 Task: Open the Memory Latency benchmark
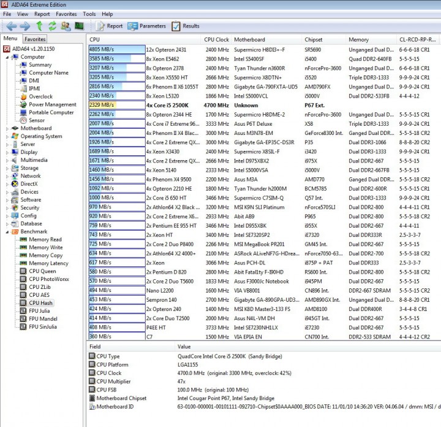pyautogui.click(x=48, y=263)
